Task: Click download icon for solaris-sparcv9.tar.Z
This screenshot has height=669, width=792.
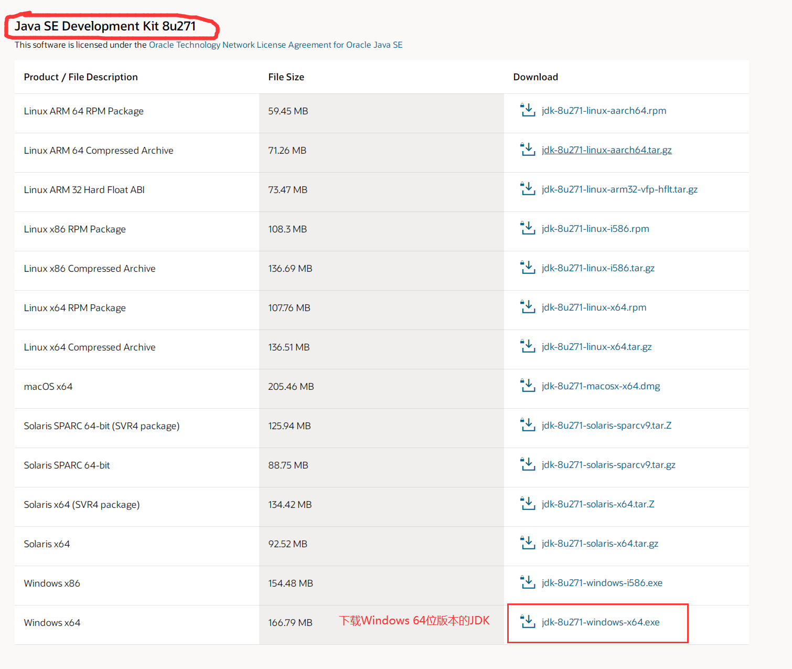Action: click(528, 425)
